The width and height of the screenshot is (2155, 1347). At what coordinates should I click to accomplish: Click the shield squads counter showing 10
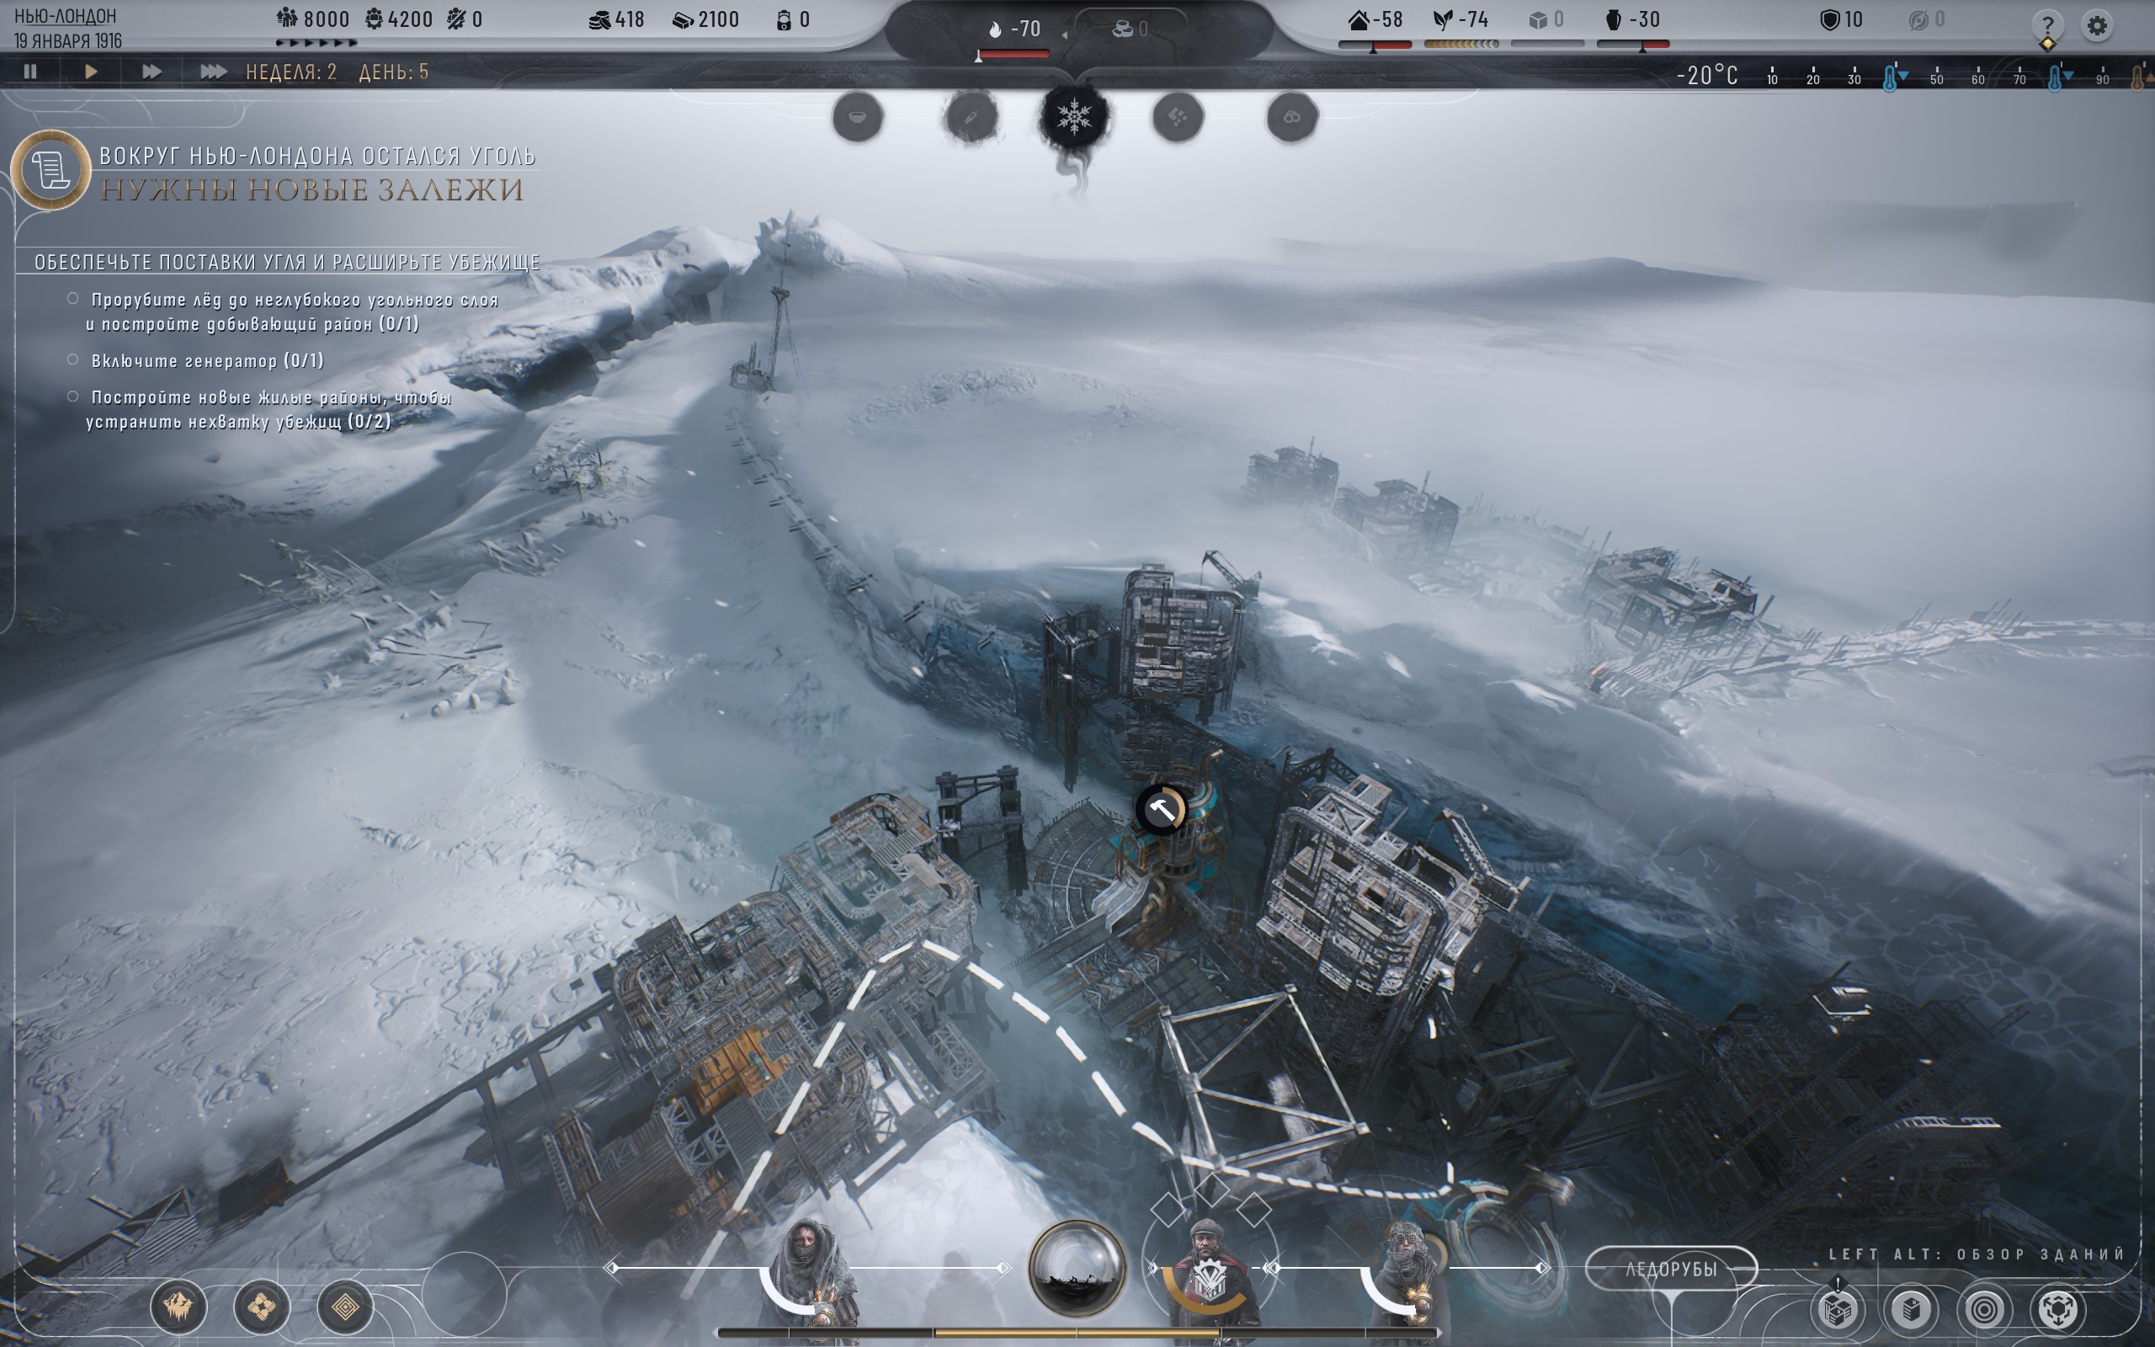[x=1841, y=19]
